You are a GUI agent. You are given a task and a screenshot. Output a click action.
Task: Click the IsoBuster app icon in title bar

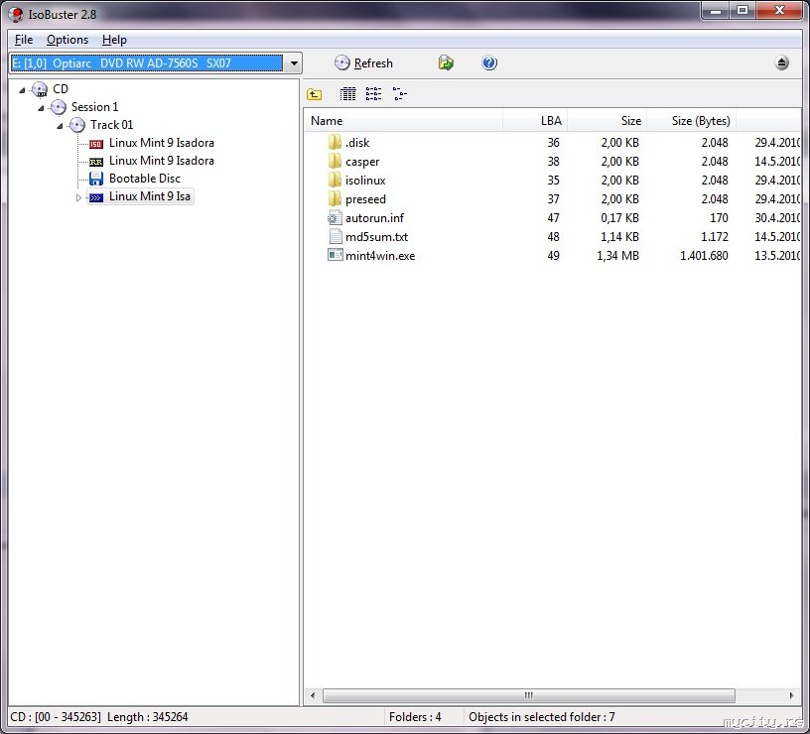point(16,14)
